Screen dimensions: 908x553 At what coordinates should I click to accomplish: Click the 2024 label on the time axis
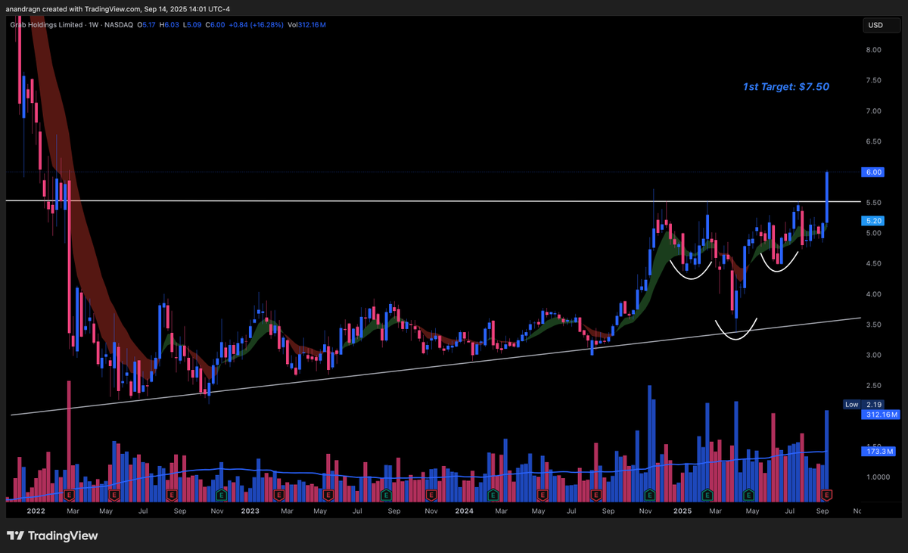(x=465, y=511)
